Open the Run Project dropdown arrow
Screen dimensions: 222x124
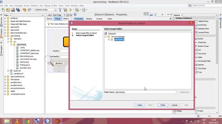pyautogui.click(x=74, y=10)
